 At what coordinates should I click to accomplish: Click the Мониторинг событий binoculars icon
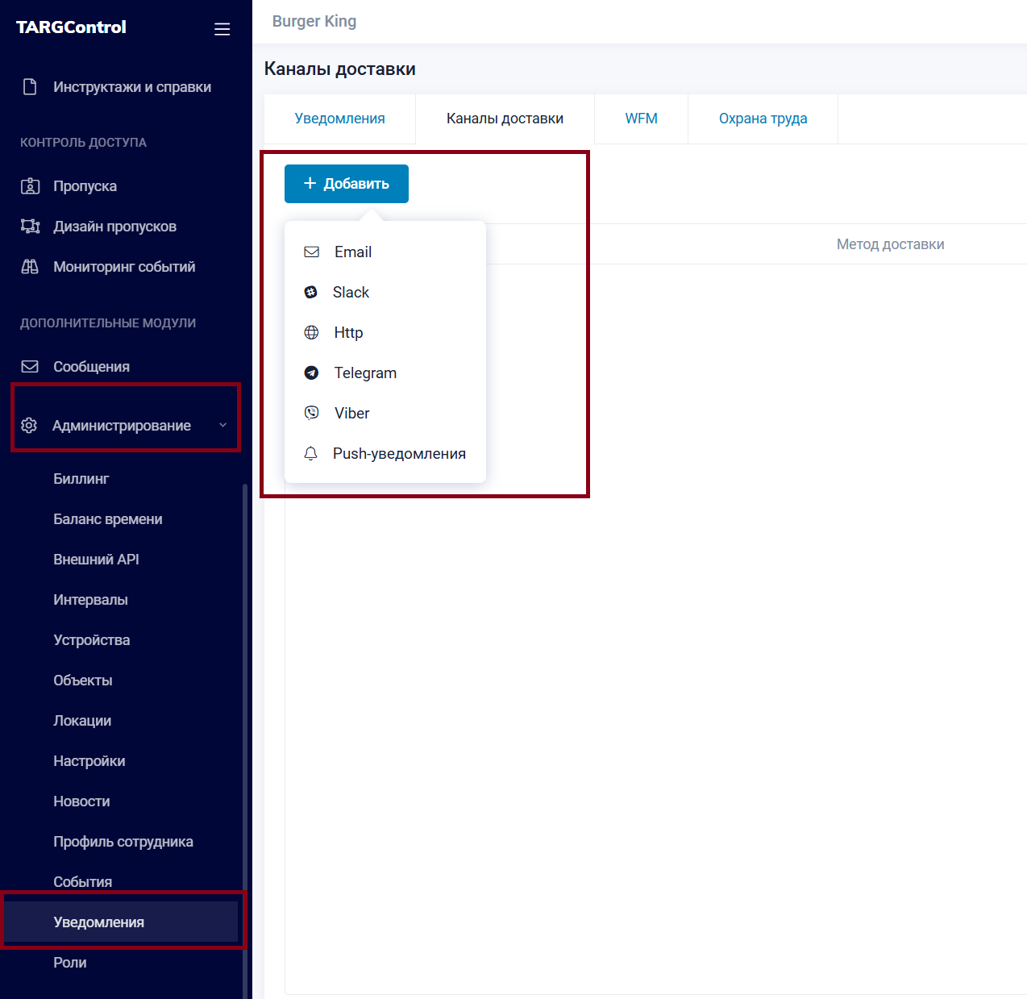pos(30,267)
